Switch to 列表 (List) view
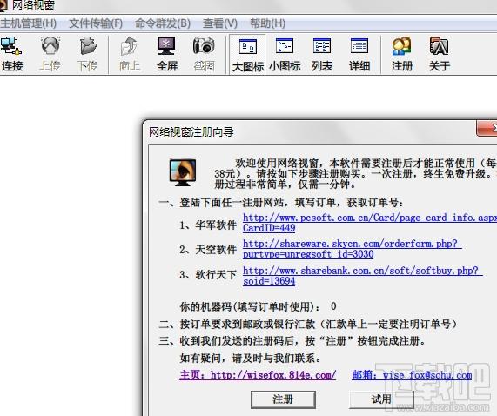Image resolution: width=497 pixels, height=416 pixels. (322, 54)
